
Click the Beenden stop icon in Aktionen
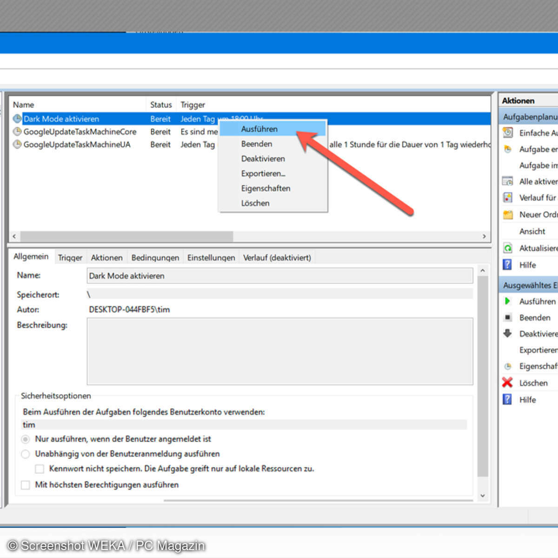507,318
